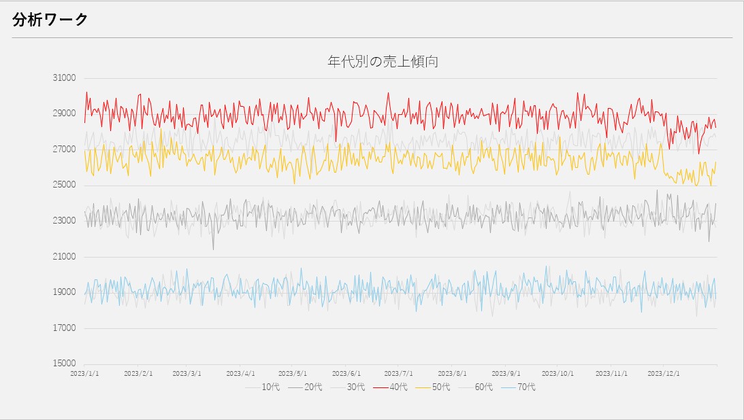Screen dimensions: 744x420
Task: Click the 40代 legend entry
Action: (399, 387)
